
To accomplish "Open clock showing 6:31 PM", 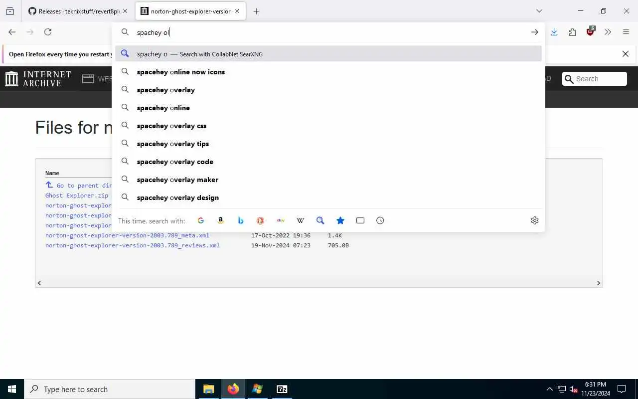I will pyautogui.click(x=596, y=389).
